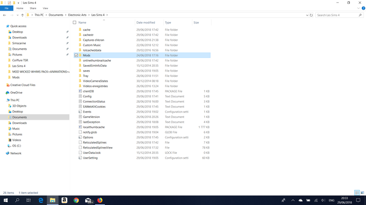
Task: Expand breadcrumb chevron after Electronic Arts
Action: (x=89, y=15)
